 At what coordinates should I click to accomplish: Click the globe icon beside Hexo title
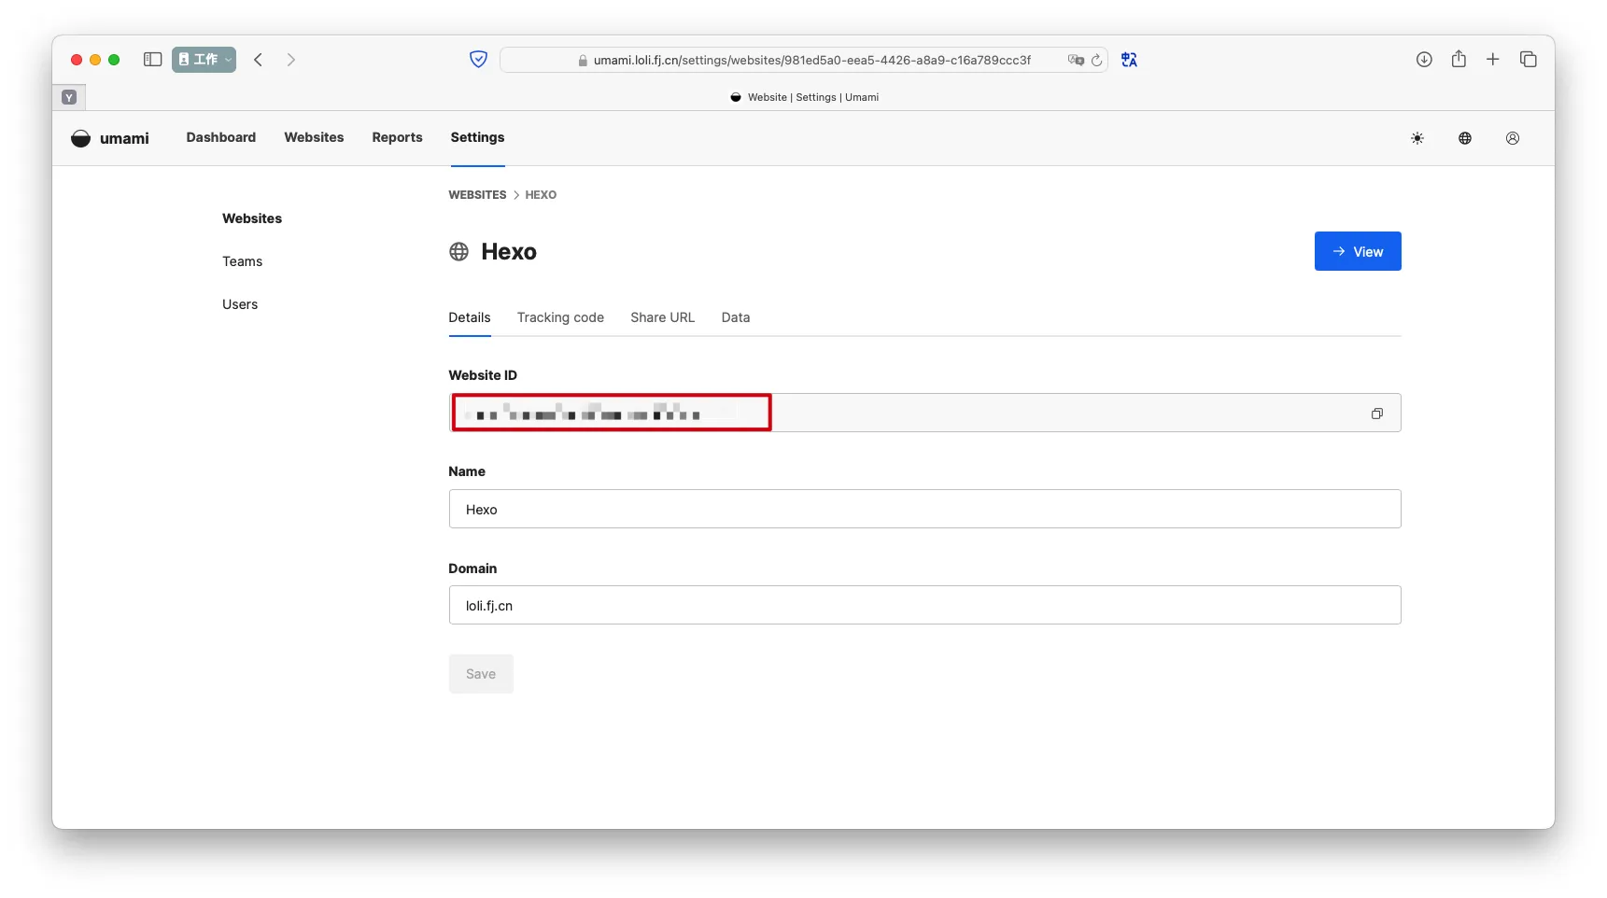[458, 252]
